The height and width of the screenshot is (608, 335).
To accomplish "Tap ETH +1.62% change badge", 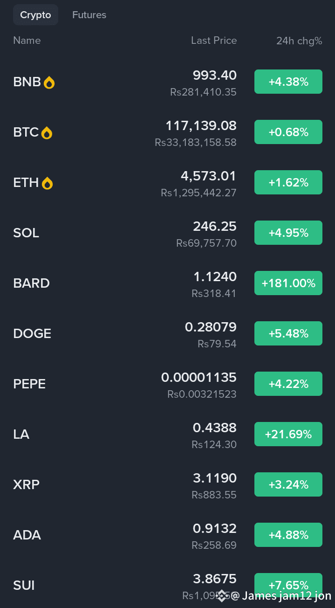I will (288, 182).
